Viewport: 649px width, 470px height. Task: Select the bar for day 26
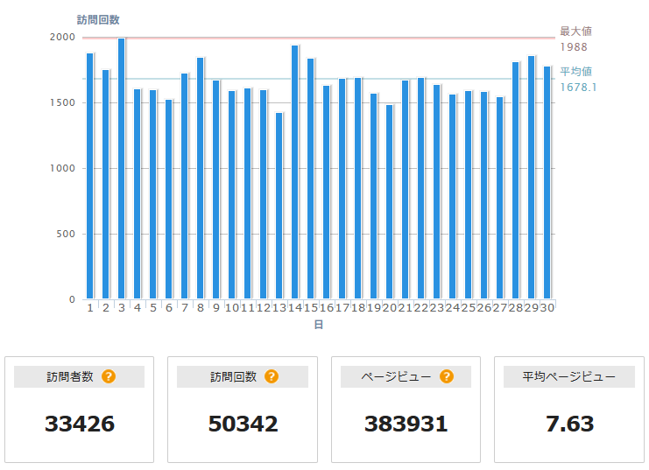coord(483,195)
